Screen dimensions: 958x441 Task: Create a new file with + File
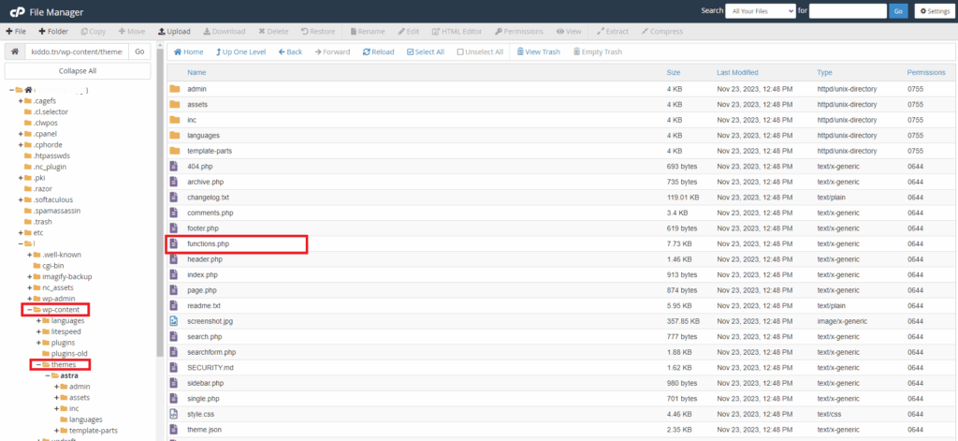click(16, 31)
